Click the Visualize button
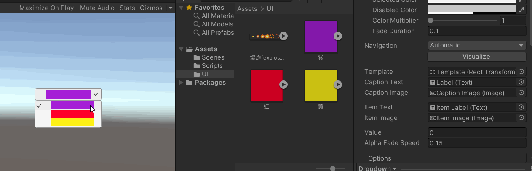Image resolution: width=532 pixels, height=171 pixels. click(476, 57)
